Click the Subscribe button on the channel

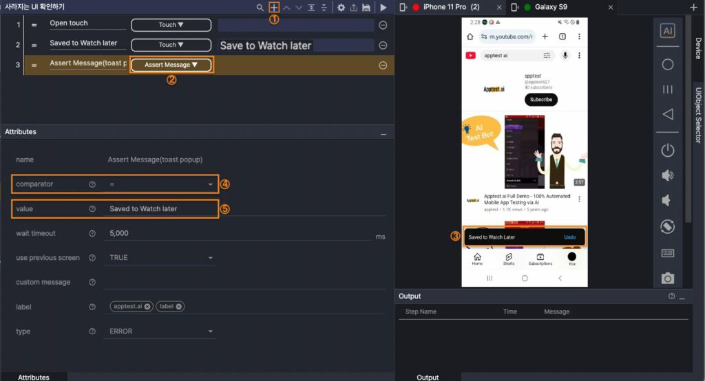[x=541, y=100]
